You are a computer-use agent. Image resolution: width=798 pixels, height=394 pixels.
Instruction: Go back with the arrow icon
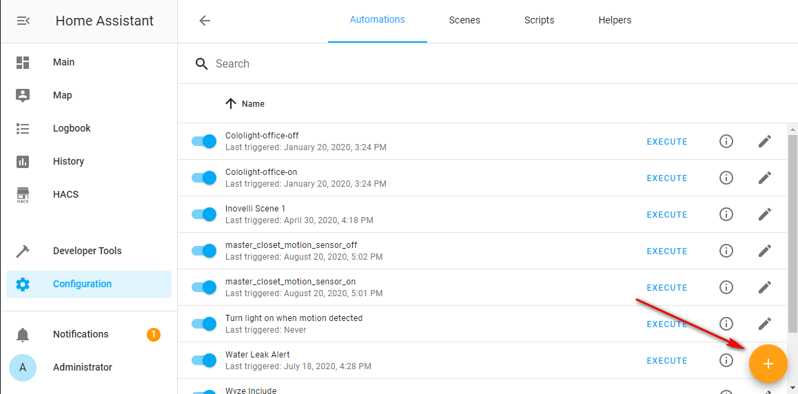(x=205, y=21)
